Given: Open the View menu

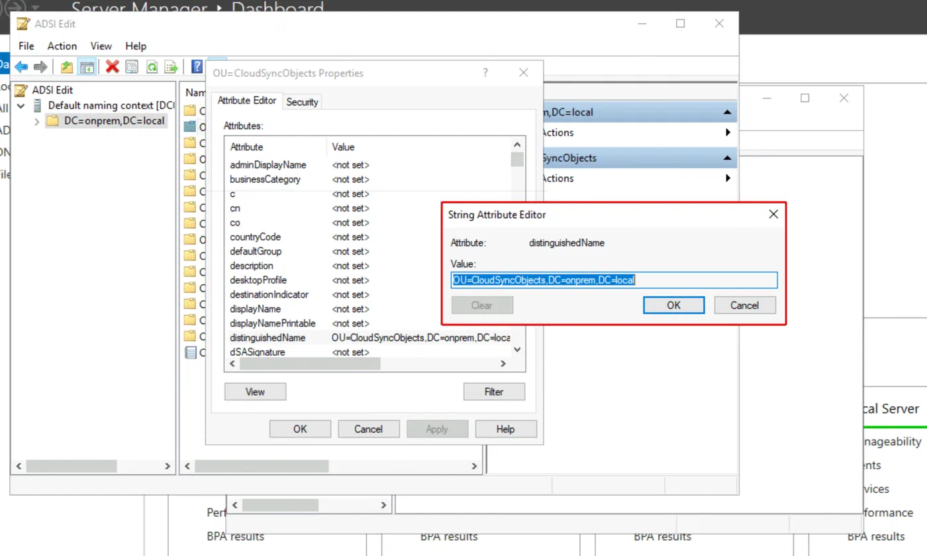Looking at the screenshot, I should coord(101,46).
